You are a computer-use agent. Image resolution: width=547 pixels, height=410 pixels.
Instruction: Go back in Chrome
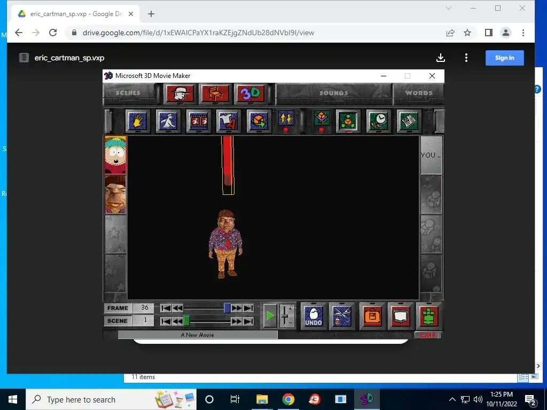19,33
